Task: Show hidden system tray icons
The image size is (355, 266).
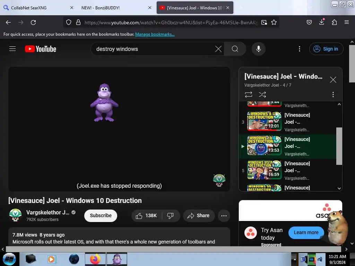Action: 295,259
